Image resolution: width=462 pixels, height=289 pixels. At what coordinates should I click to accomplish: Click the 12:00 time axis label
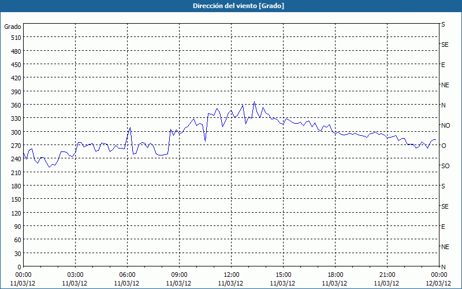[x=232, y=275]
